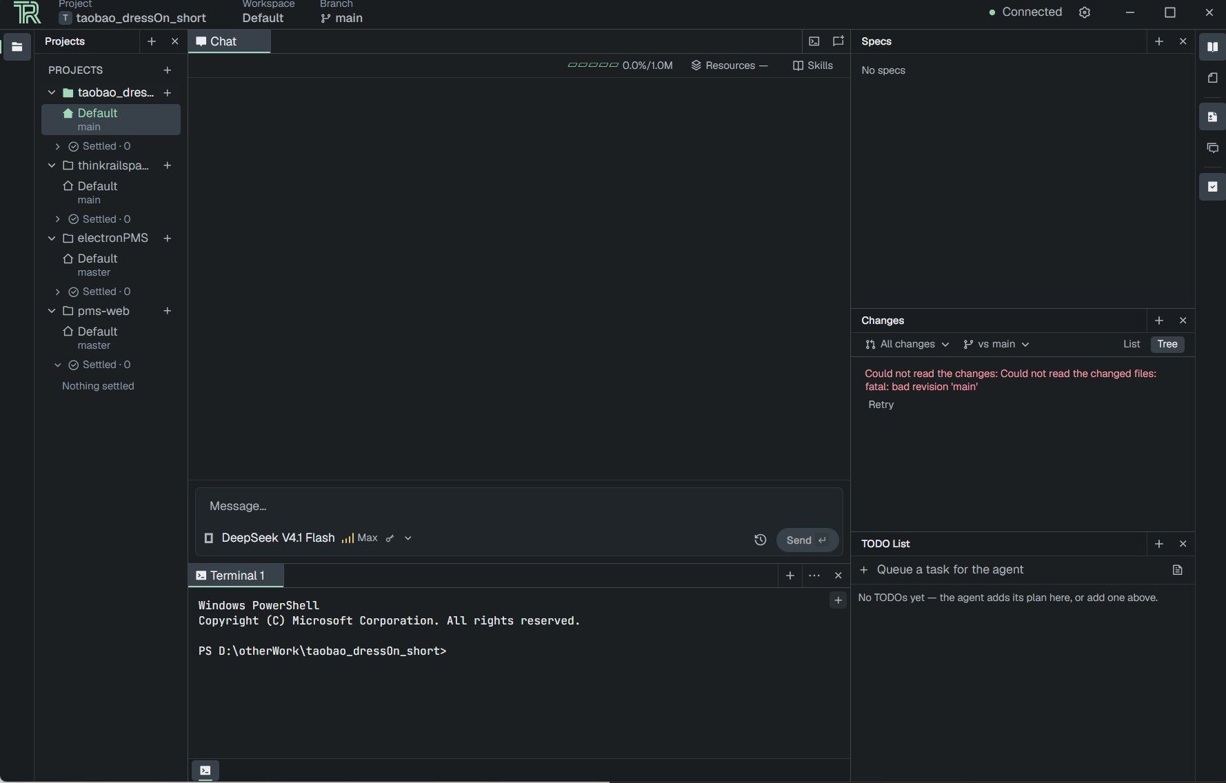The width and height of the screenshot is (1226, 783).
Task: Close the Changes panel
Action: click(x=1183, y=321)
